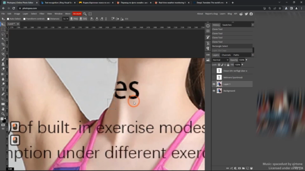Select the Zoom tool in the toolbox

3,114
